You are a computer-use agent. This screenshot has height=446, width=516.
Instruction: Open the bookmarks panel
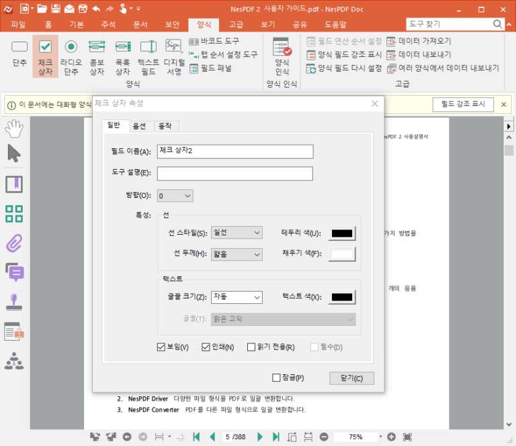point(14,184)
